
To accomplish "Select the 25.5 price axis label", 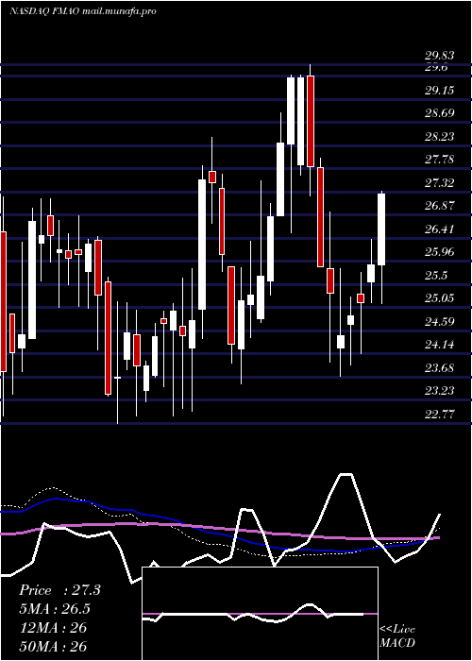I will 436,276.
